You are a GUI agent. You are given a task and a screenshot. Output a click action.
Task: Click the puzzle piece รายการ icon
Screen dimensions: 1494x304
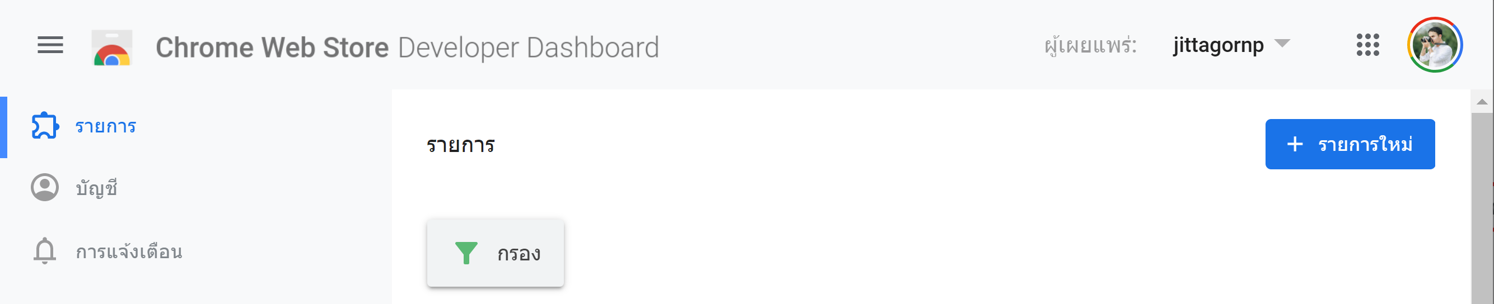click(x=45, y=126)
